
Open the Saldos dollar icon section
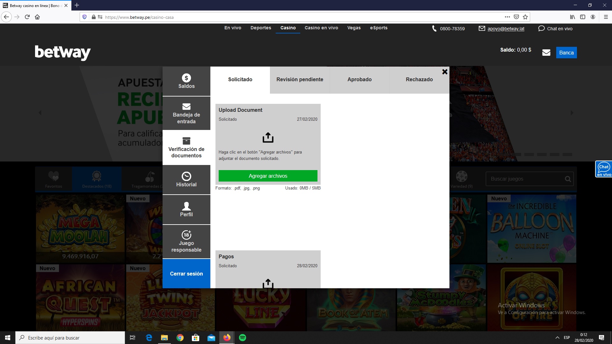click(x=186, y=78)
